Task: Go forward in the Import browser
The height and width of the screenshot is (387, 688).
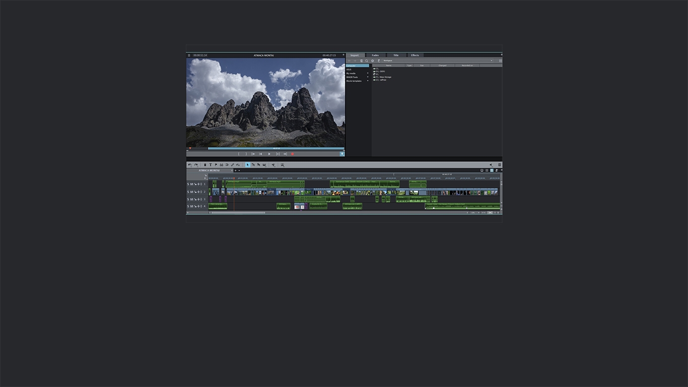Action: [355, 61]
